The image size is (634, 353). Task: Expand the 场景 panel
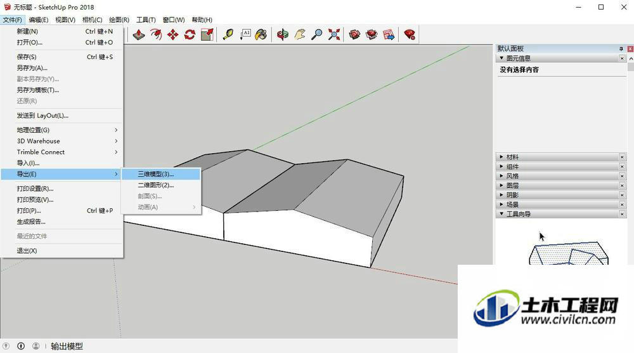pos(501,204)
